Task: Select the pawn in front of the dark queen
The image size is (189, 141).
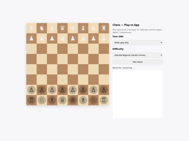Action: (x=62, y=90)
